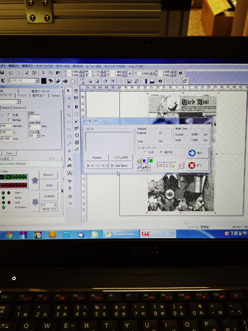Image resolution: width=248 pixels, height=331 pixels.
Task: Click the scissors cut icon
Action: [x=43, y=73]
